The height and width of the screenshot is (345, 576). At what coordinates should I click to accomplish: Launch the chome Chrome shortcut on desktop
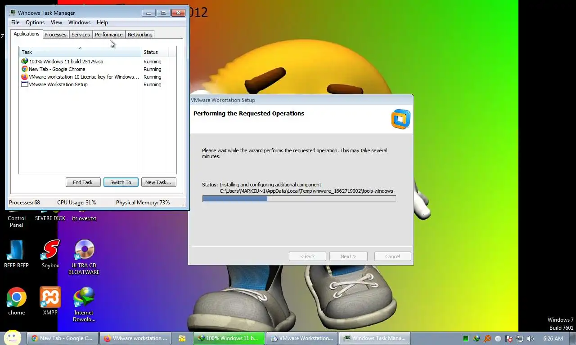point(16,301)
